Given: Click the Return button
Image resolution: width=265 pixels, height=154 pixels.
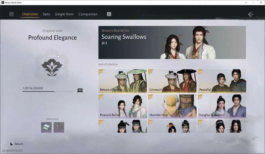Looking at the screenshot, I should (x=16, y=144).
